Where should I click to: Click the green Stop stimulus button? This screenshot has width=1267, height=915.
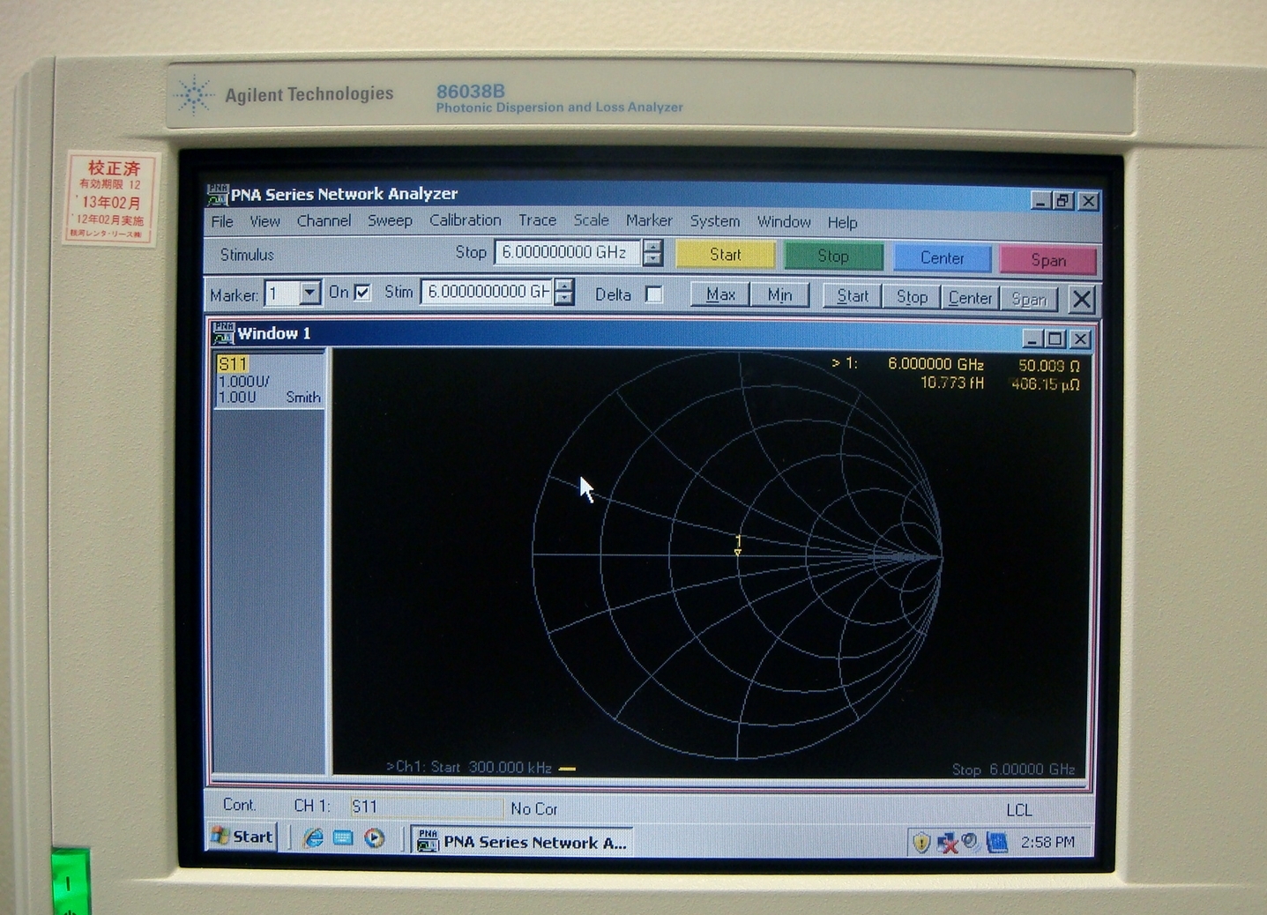(833, 257)
